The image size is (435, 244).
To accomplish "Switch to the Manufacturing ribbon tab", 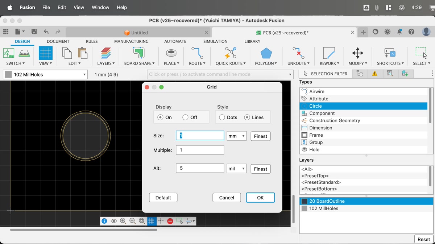I will 131,41.
